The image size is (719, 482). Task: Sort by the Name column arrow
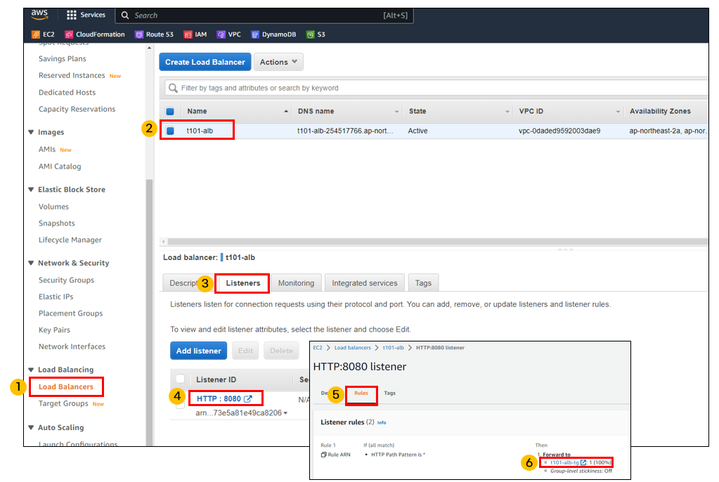click(x=286, y=112)
